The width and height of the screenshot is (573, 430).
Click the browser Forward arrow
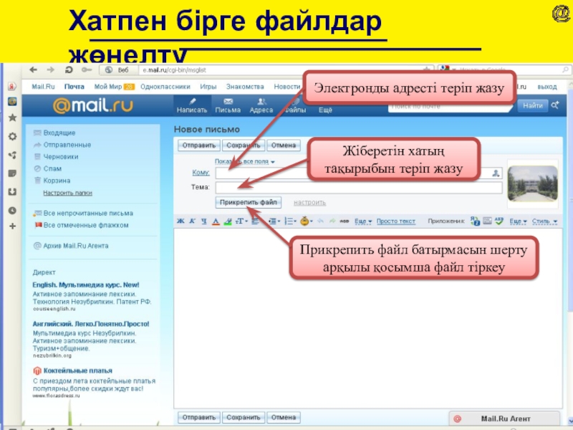click(50, 70)
